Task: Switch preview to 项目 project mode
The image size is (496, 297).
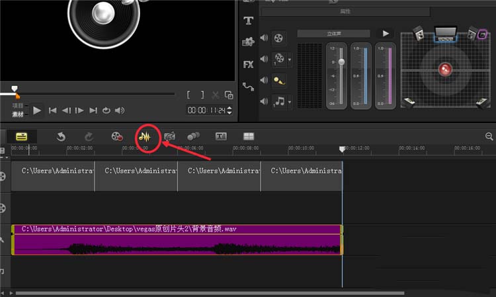Action: pos(18,106)
